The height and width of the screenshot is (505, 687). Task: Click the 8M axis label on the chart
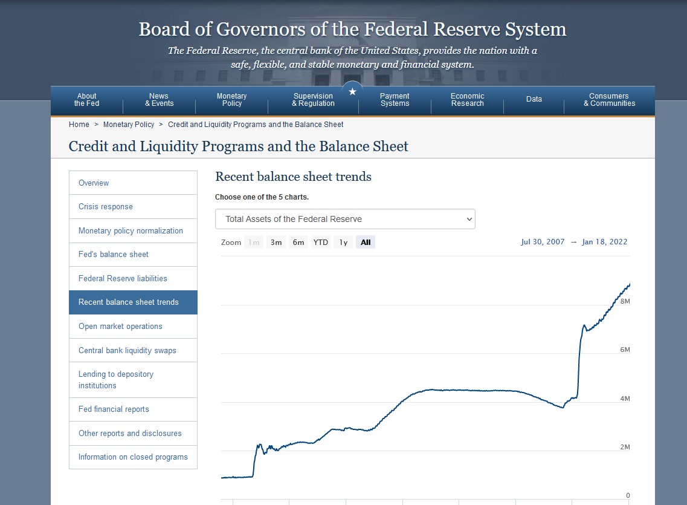click(625, 301)
